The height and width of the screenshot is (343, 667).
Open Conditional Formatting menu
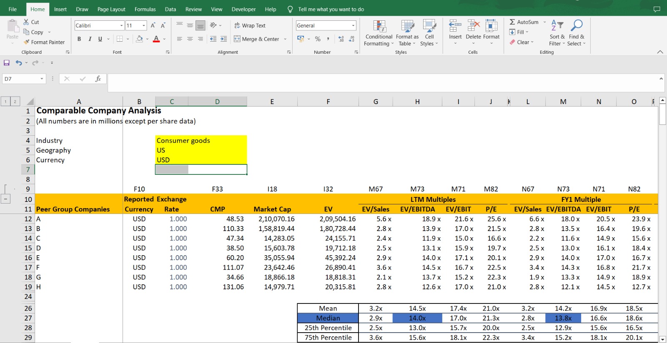click(379, 33)
